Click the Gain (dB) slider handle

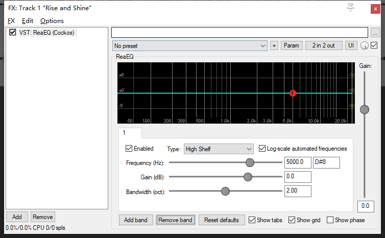point(248,177)
